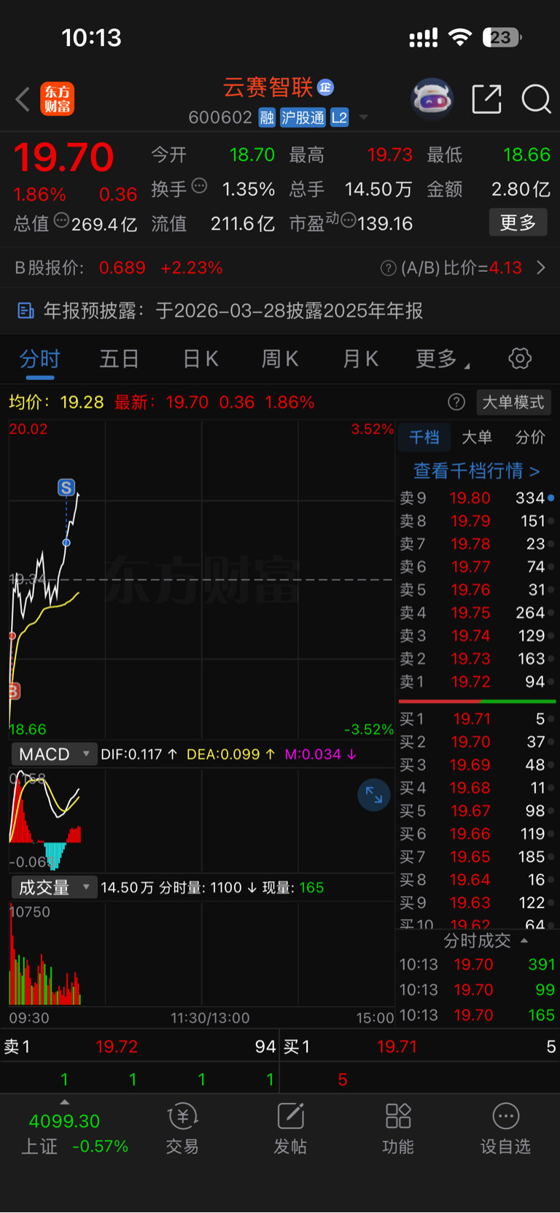
Task: Tap the S sell marker on chart
Action: [x=66, y=487]
